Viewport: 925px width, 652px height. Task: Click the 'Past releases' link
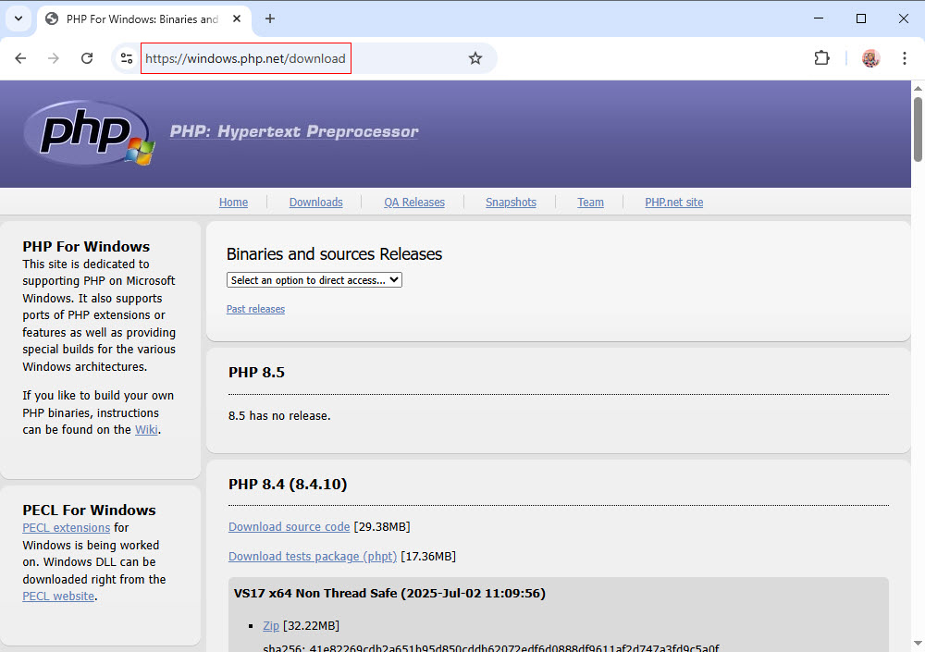click(x=255, y=309)
